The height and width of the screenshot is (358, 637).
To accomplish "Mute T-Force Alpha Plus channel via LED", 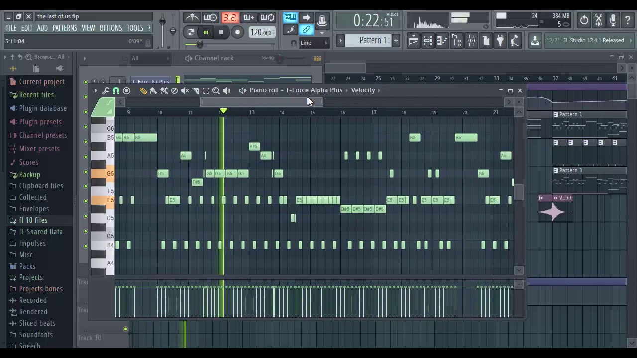I will 86,82.
